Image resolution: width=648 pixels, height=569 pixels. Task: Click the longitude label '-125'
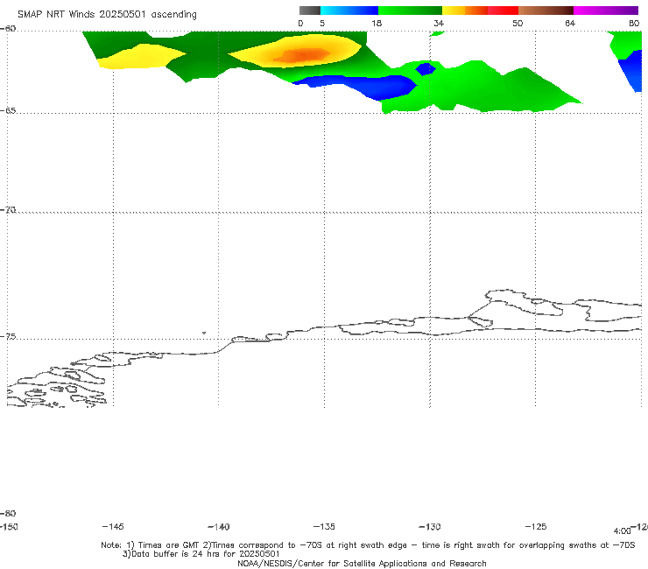point(536,527)
